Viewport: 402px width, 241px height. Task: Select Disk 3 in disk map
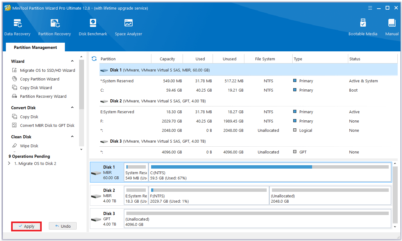click(x=107, y=219)
